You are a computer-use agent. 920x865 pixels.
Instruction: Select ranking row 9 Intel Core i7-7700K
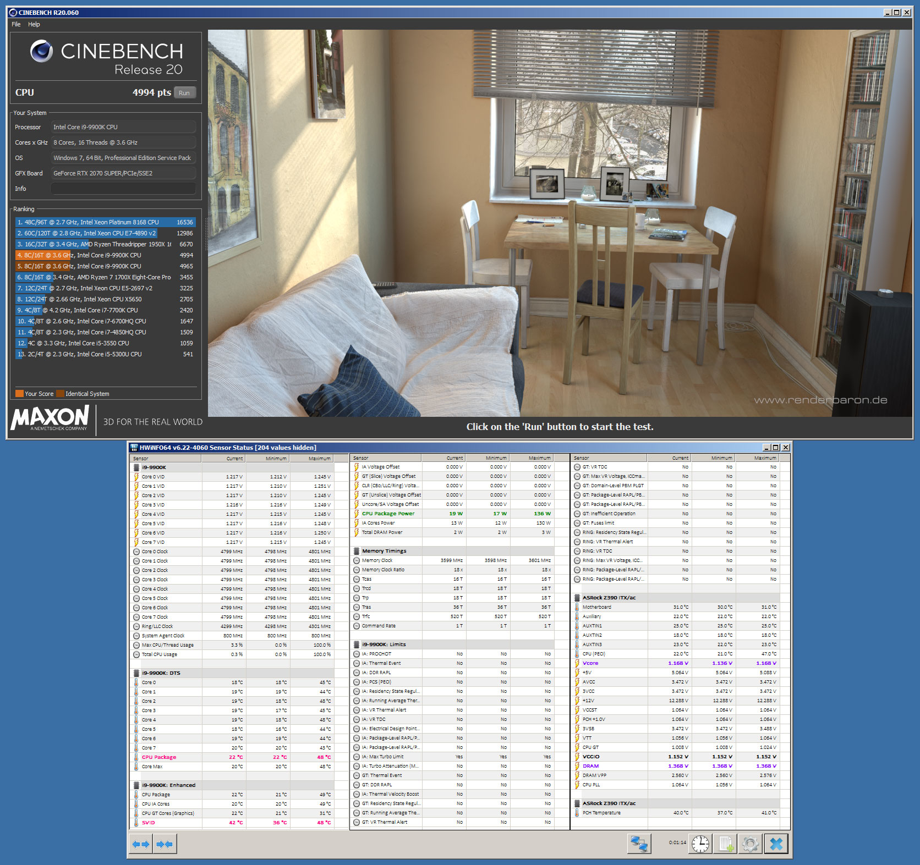tap(105, 310)
